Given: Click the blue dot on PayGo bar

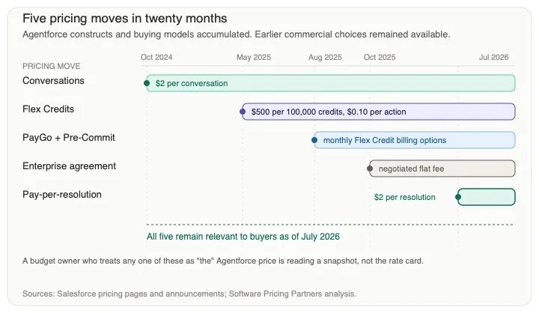Looking at the screenshot, I should 314,140.
